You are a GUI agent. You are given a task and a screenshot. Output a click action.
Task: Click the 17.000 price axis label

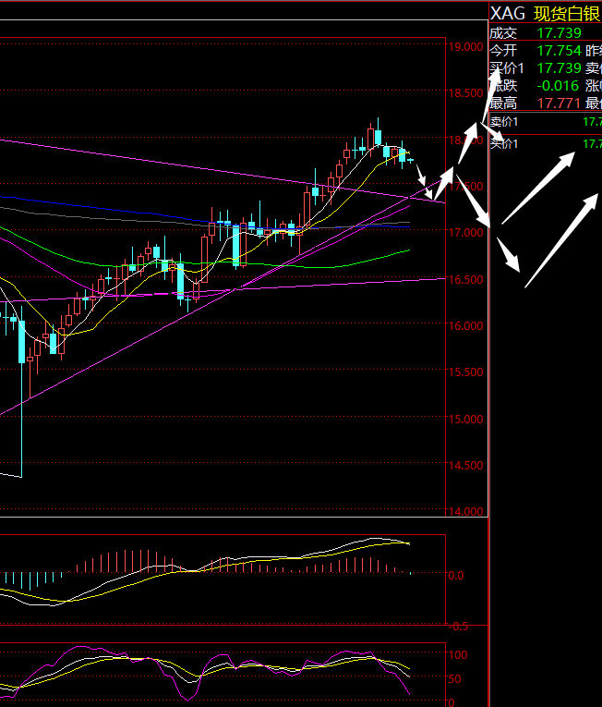click(465, 233)
